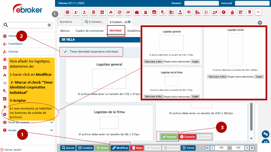This screenshot has width=271, height=152.
Task: Expand the Ayuda menu section
Action: (52, 130)
